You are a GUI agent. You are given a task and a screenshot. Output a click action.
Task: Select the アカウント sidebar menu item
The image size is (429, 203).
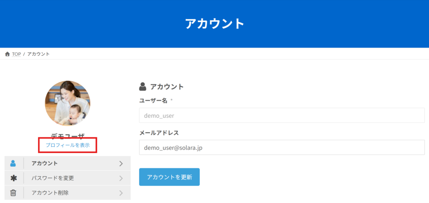(x=45, y=163)
